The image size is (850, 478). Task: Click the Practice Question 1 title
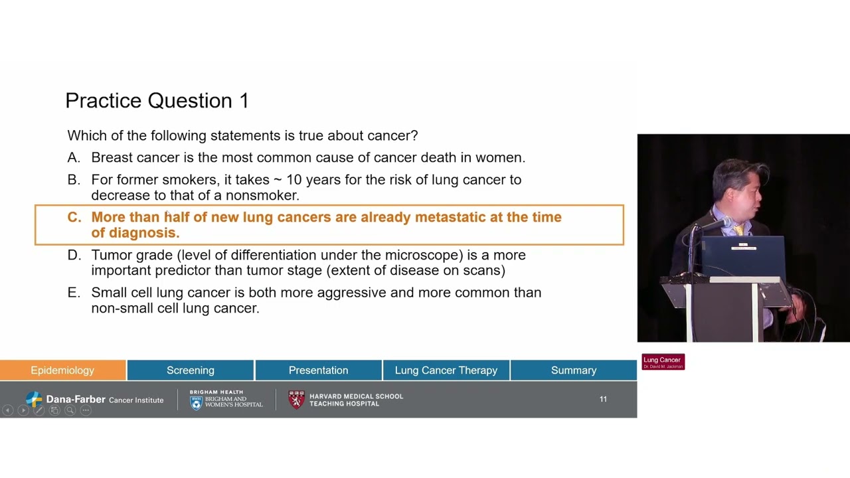point(157,101)
